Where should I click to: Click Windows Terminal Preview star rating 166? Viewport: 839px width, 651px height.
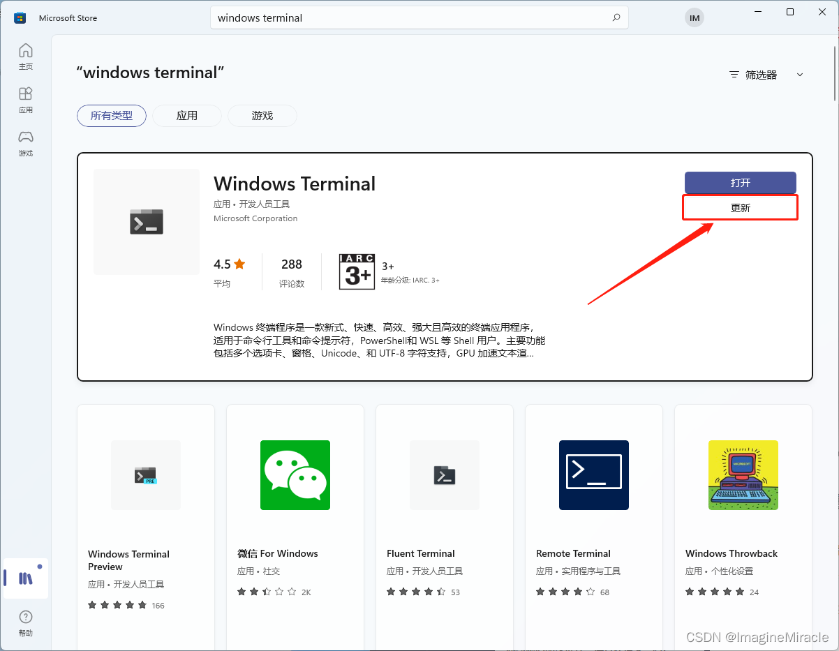(x=126, y=605)
